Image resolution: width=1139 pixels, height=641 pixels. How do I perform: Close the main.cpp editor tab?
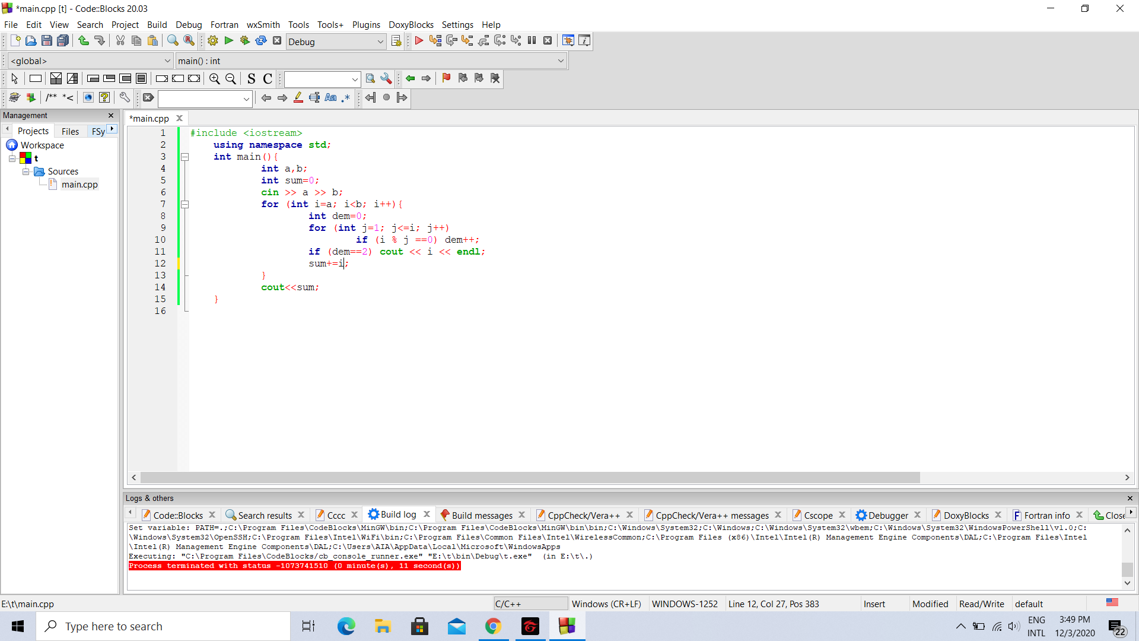179,118
